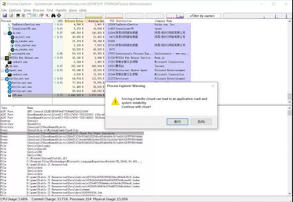Collapse the Agent.exe tree node

(x=2, y=70)
